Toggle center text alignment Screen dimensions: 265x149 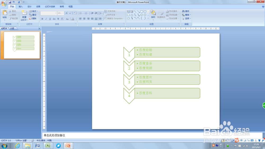(84, 19)
